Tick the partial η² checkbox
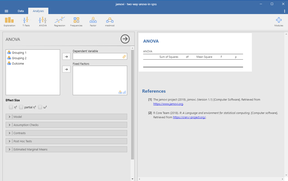Screen dimensions: 288x181 [21, 107]
